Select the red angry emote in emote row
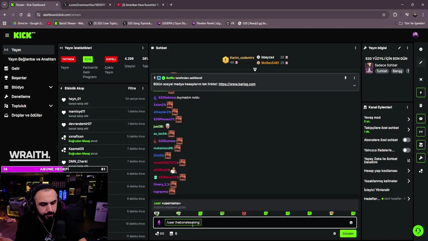 [244, 213]
